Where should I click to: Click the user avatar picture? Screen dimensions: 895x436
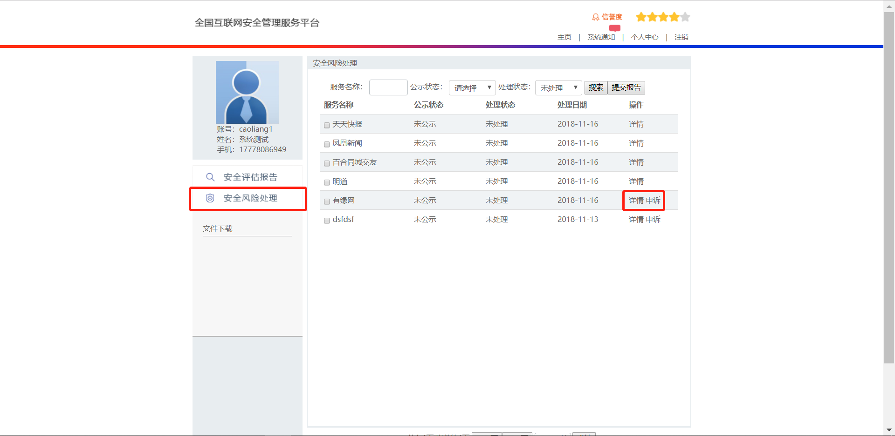[247, 92]
